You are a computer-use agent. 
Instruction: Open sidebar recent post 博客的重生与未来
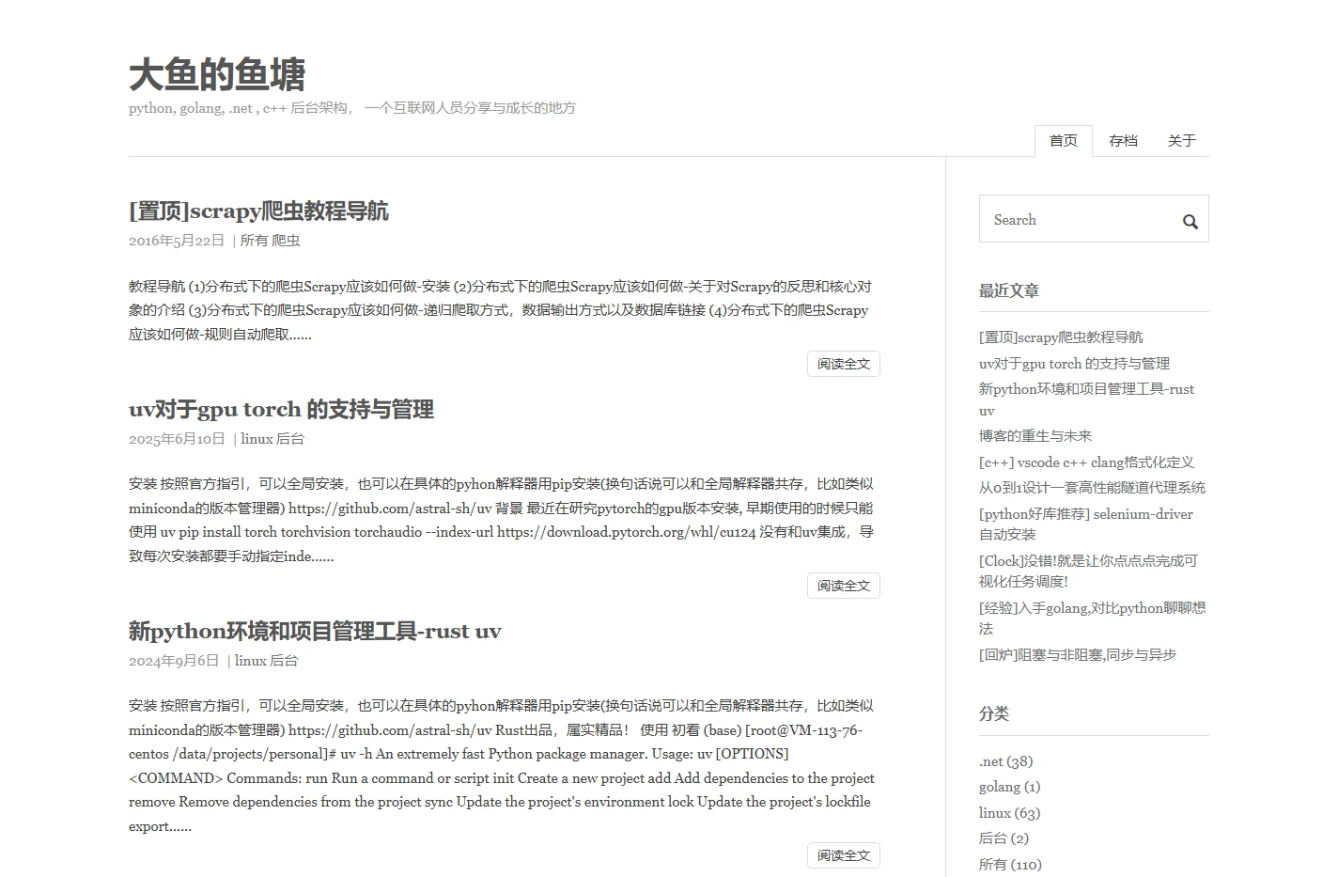[1035, 436]
